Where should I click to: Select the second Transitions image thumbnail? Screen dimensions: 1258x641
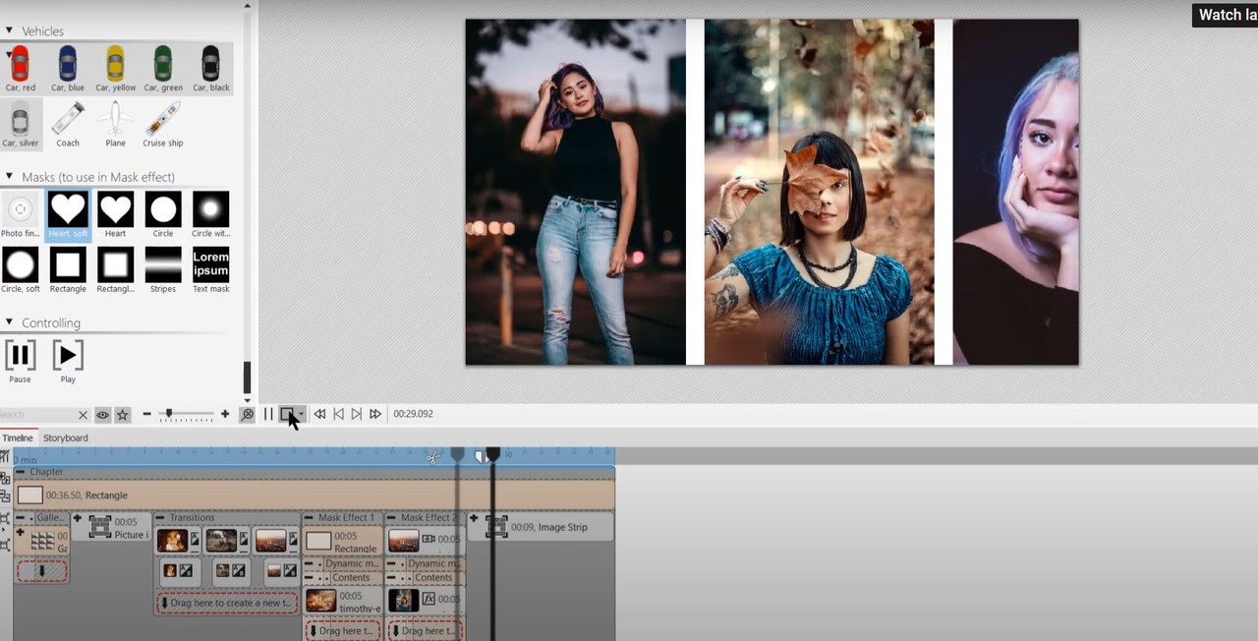(221, 541)
